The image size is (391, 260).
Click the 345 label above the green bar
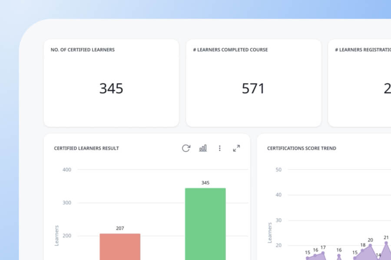pos(205,182)
